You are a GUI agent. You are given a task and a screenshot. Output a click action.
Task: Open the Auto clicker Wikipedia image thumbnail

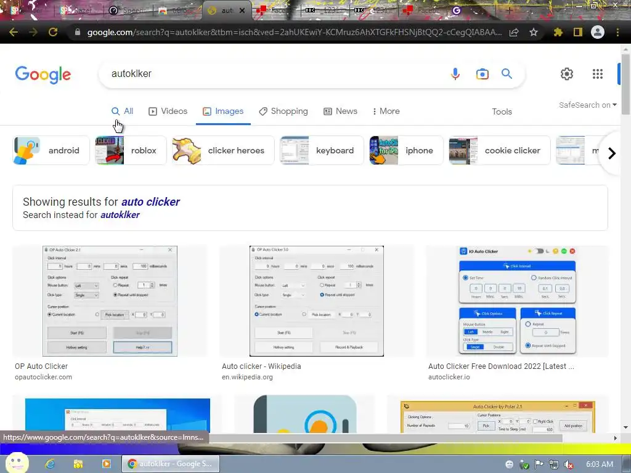(x=316, y=301)
